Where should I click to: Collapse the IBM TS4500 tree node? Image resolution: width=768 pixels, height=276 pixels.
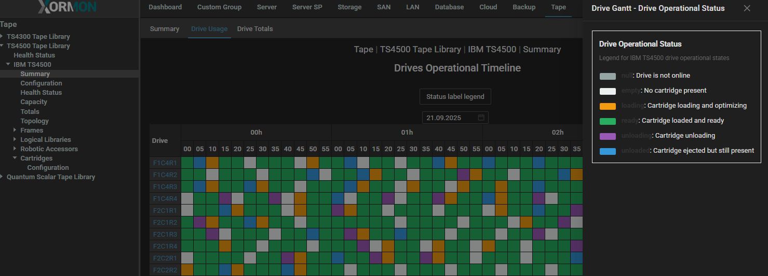click(8, 64)
